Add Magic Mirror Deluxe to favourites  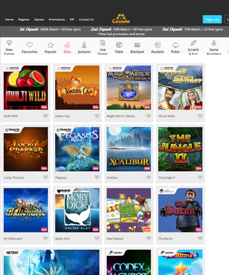pos(148,116)
